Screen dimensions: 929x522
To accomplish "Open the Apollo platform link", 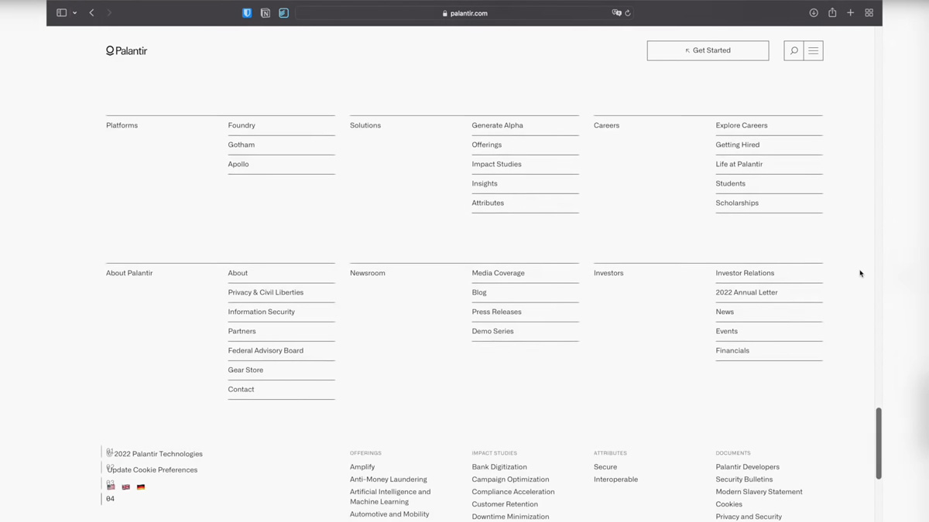I will click(x=238, y=164).
